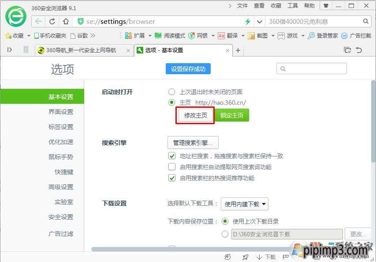This screenshot has width=376, height=262.
Task: Open the 使用内建下载 dropdown
Action: pos(244,204)
